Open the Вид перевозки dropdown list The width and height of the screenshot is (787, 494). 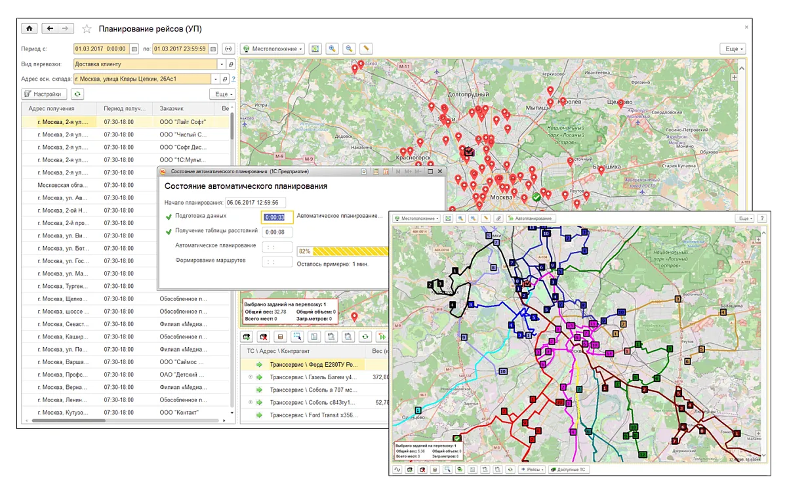click(222, 64)
